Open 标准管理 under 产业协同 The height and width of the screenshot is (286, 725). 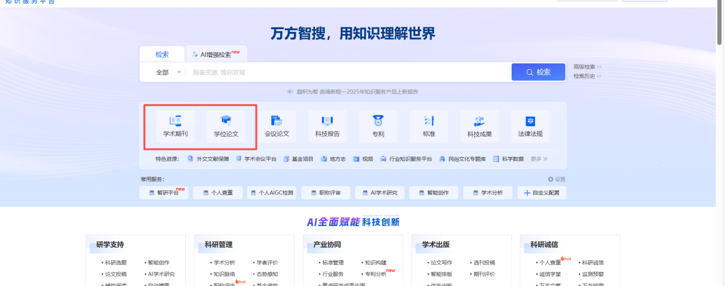click(333, 263)
